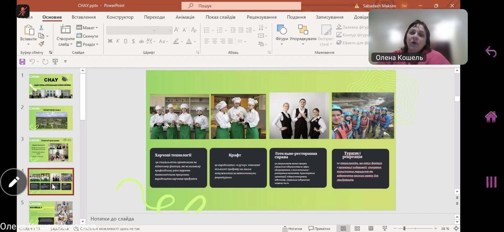Open the Вставлення ribbon tab
This screenshot has width=504, height=232.
83,17
